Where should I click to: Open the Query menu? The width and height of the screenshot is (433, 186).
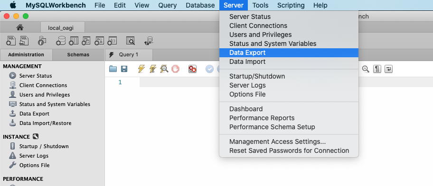point(167,5)
